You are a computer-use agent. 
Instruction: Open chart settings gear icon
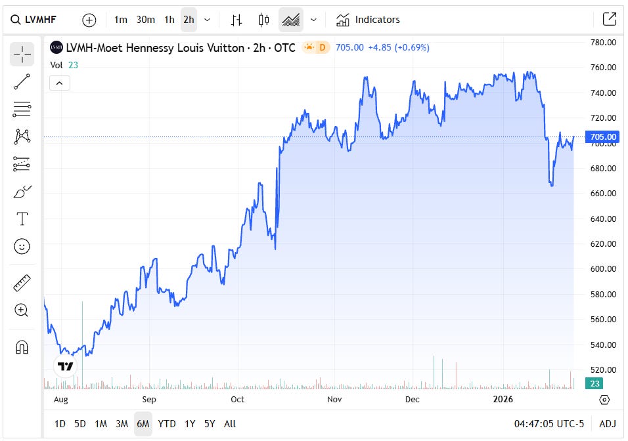[604, 400]
